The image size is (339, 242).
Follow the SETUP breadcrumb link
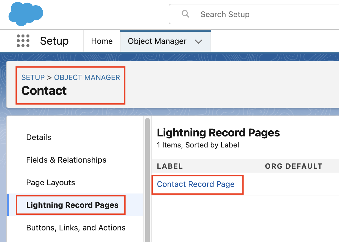click(x=33, y=77)
